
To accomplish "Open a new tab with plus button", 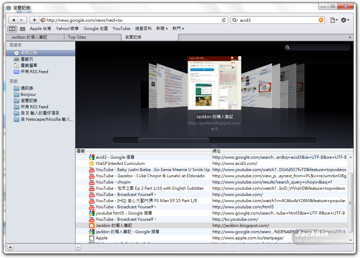I will (350, 37).
